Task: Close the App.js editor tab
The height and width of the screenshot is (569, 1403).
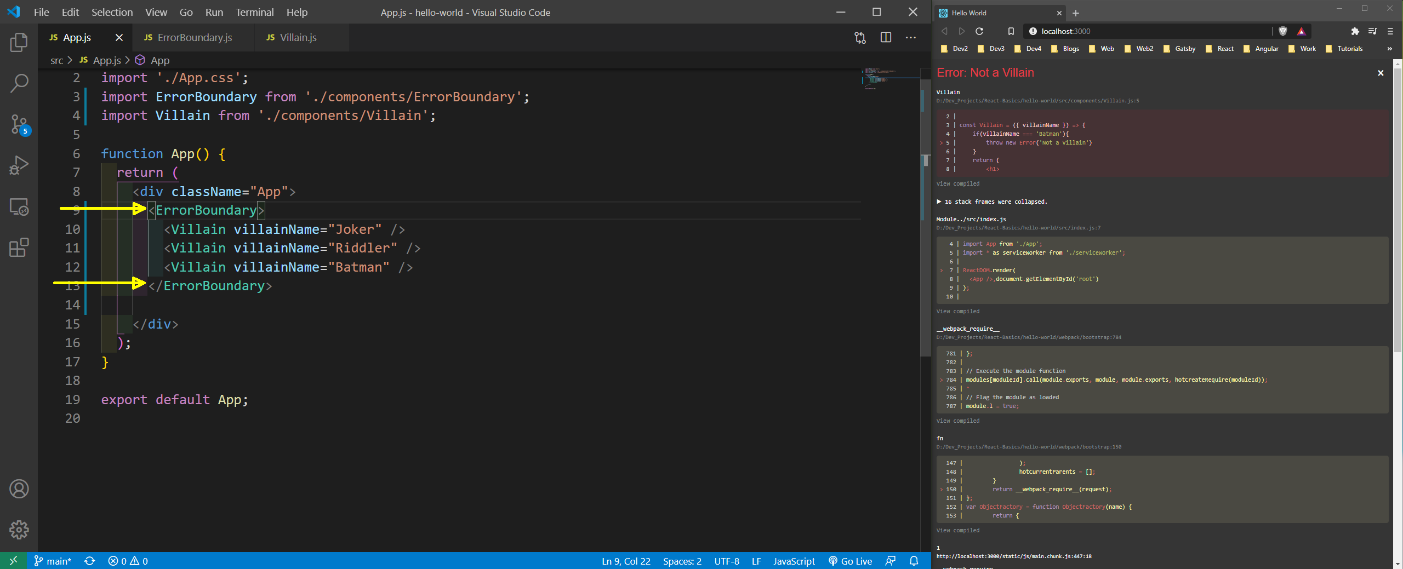Action: pos(119,37)
